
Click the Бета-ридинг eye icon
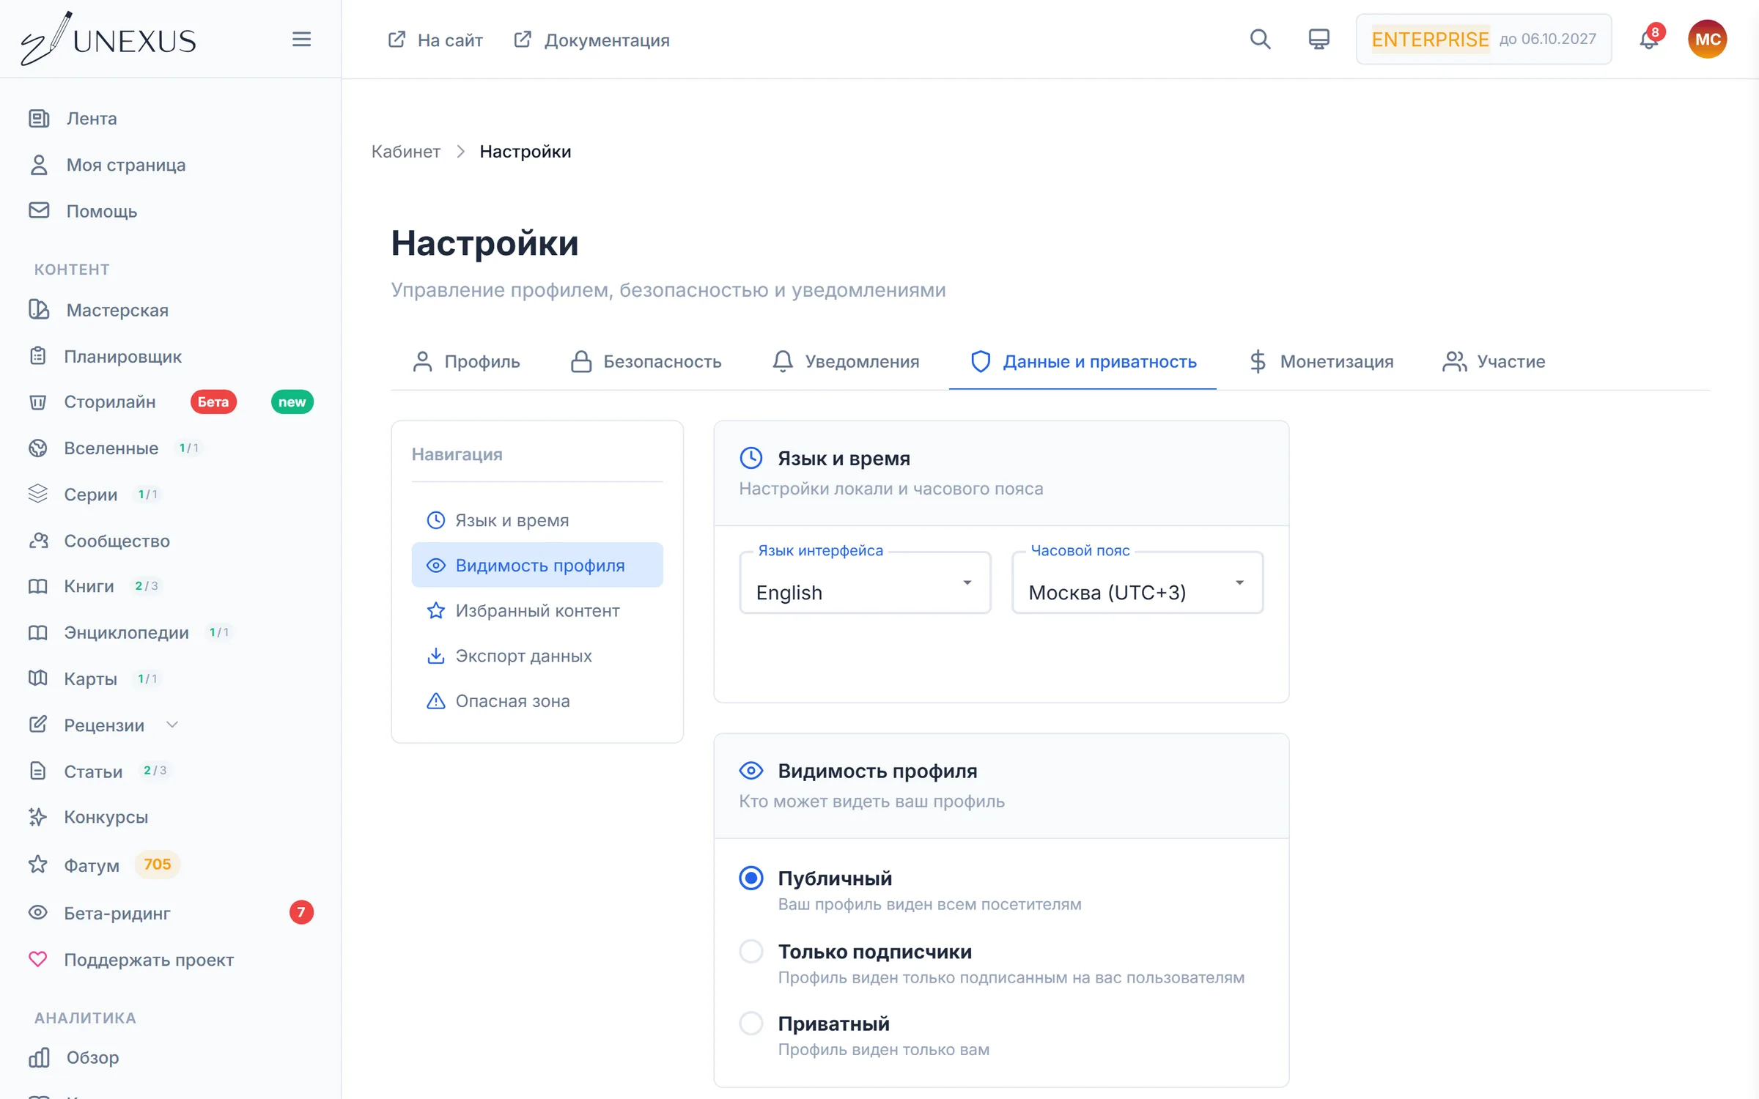coord(38,912)
